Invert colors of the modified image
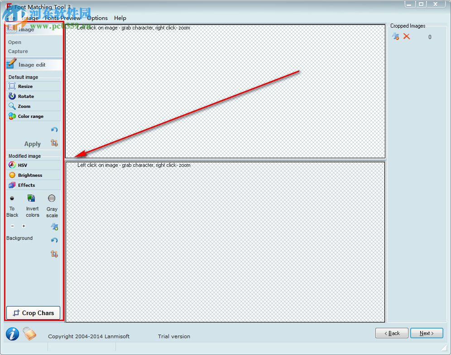The width and height of the screenshot is (451, 355). [32, 198]
